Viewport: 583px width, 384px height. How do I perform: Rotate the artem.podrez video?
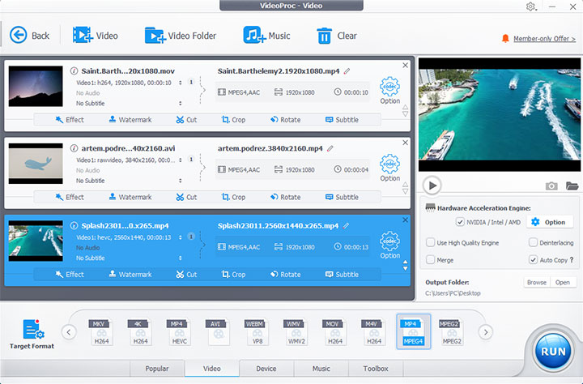(285, 197)
